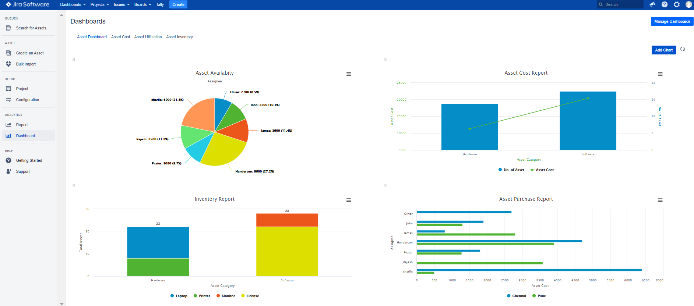Click the Report line-chart icon
Image resolution: width=694 pixels, height=306 pixels.
pyautogui.click(x=8, y=125)
